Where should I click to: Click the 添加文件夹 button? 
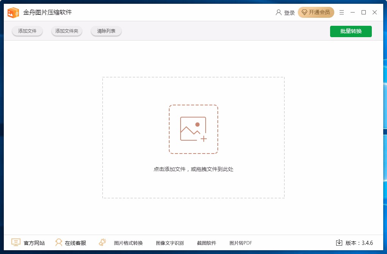[66, 31]
